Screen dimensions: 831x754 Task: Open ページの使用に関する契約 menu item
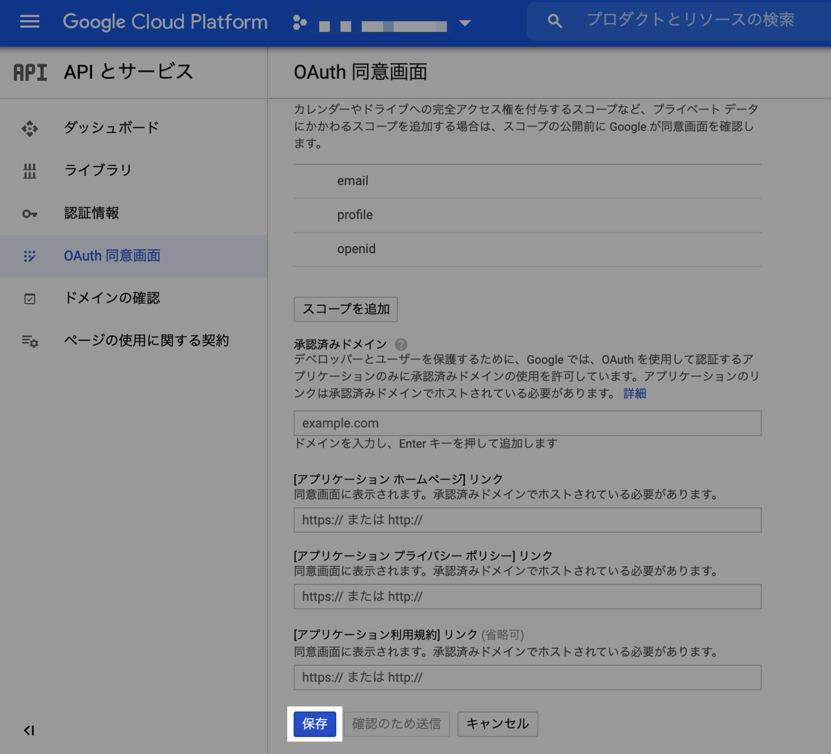click(134, 341)
